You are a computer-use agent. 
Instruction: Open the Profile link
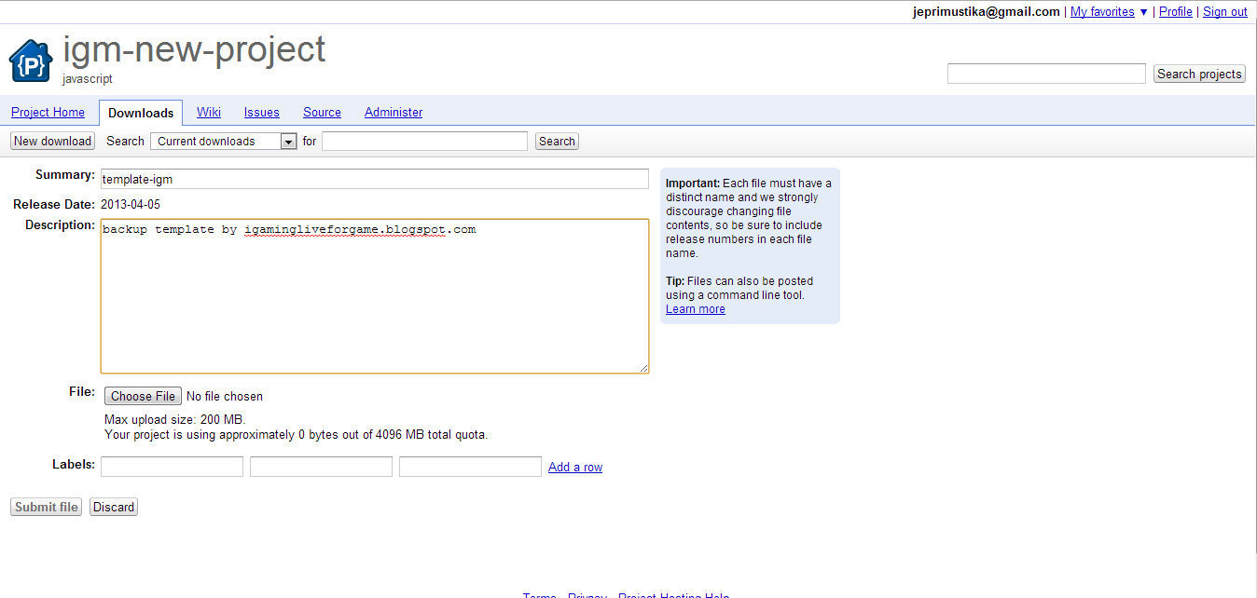click(x=1176, y=12)
